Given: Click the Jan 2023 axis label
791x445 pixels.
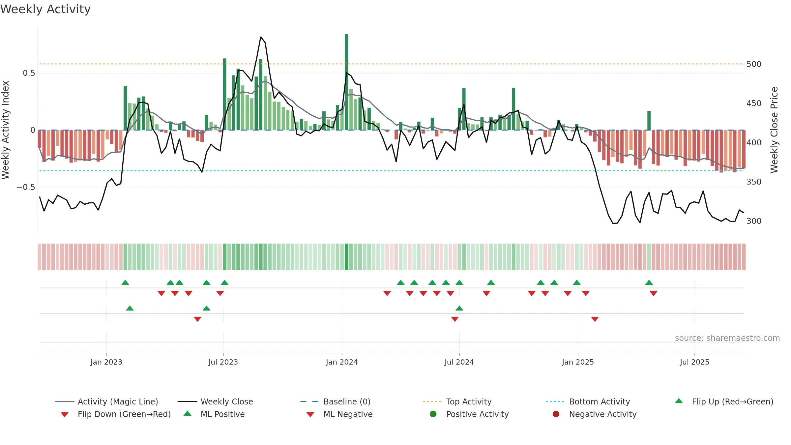Looking at the screenshot, I should click(x=106, y=362).
